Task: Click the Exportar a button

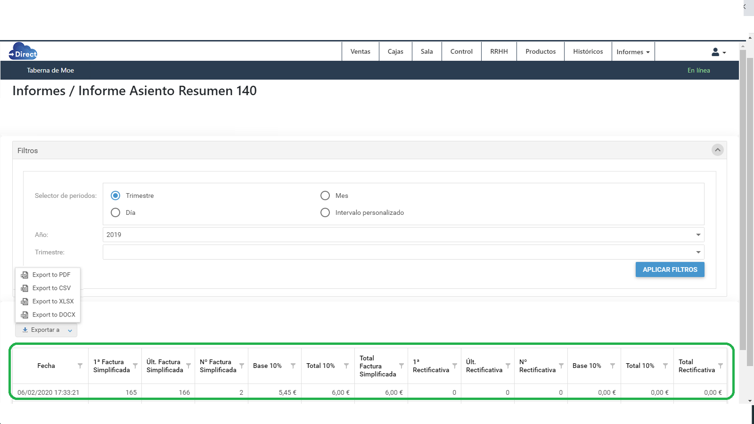Action: (x=46, y=330)
